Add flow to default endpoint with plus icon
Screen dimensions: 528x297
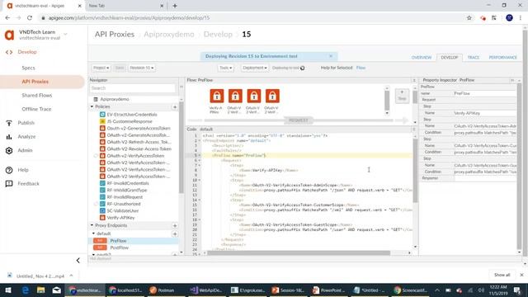point(175,233)
